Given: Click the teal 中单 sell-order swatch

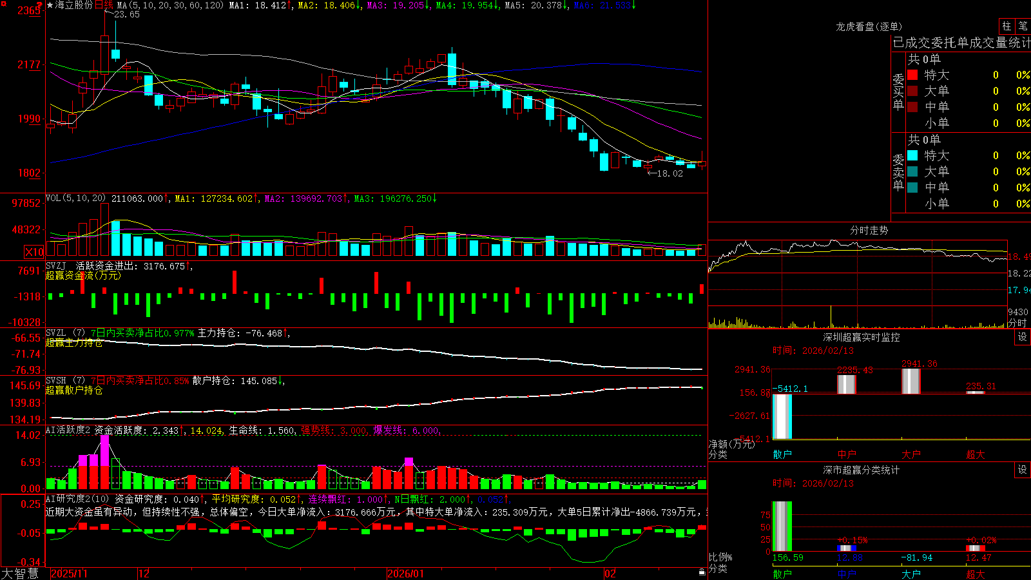Looking at the screenshot, I should click(912, 188).
